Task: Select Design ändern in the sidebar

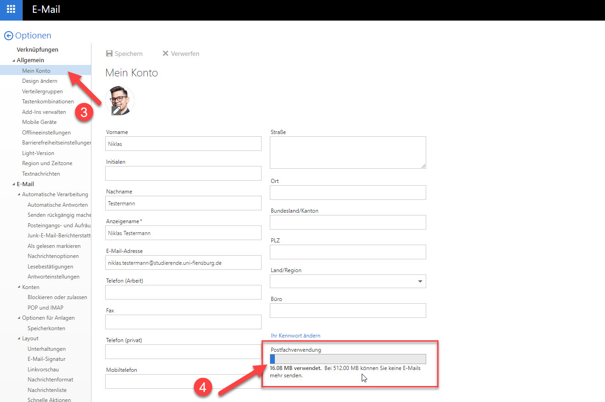Action: (40, 81)
